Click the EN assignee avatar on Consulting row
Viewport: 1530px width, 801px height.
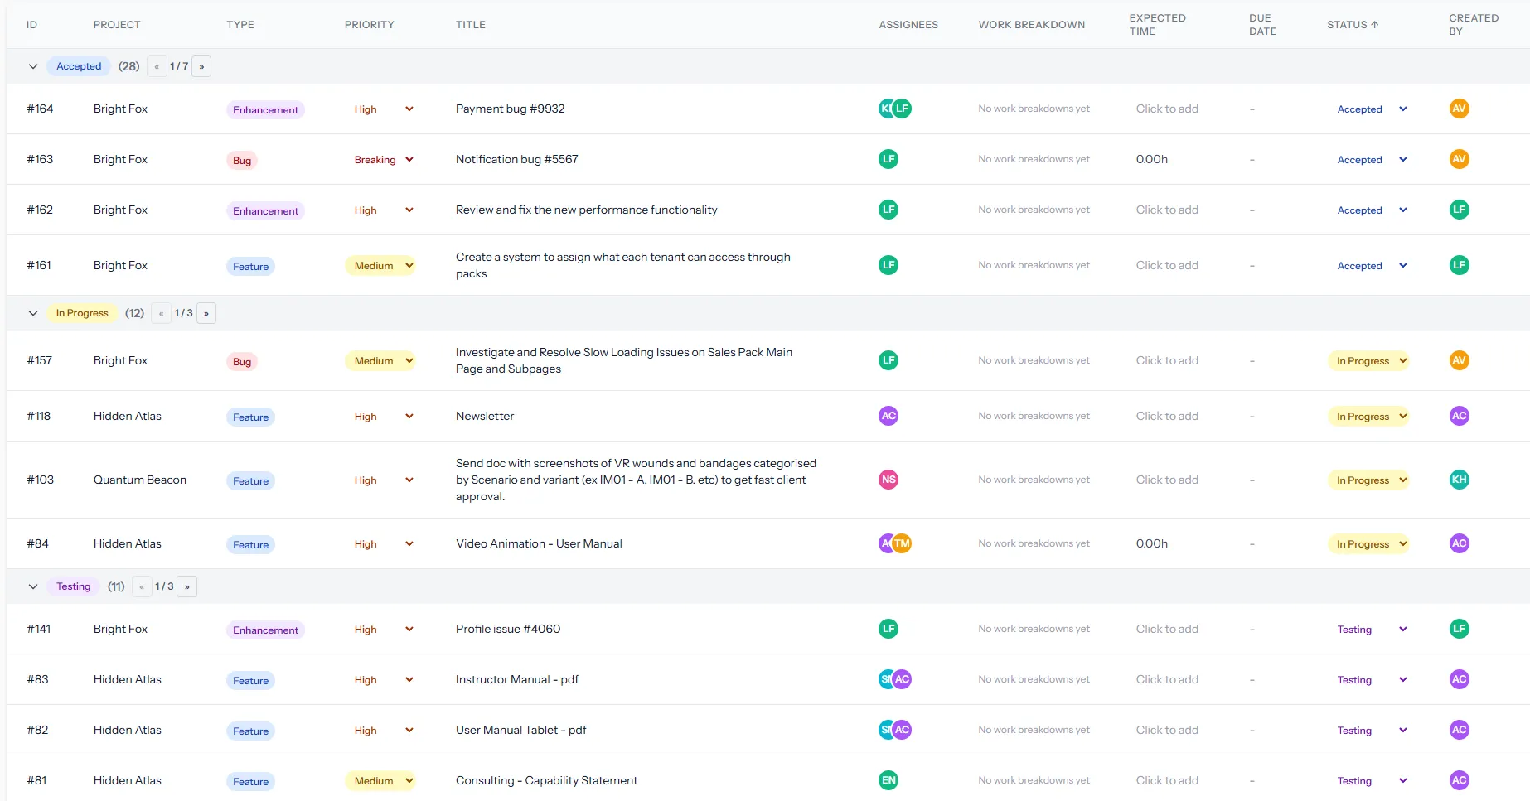888,780
